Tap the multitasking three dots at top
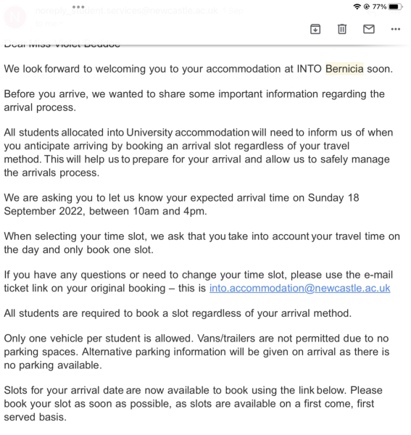This screenshot has width=411, height=435. click(x=78, y=7)
